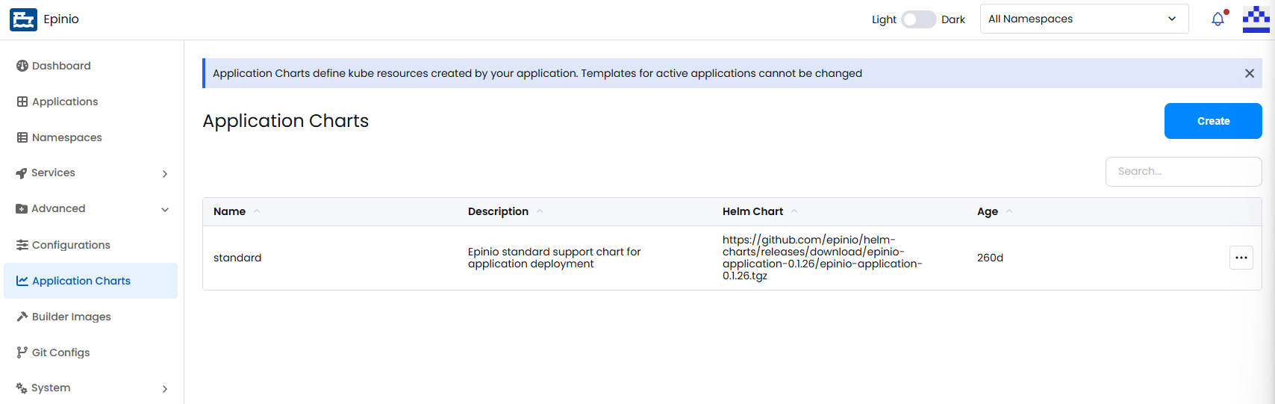Click the Services rocket icon
The height and width of the screenshot is (404, 1275).
pos(22,173)
